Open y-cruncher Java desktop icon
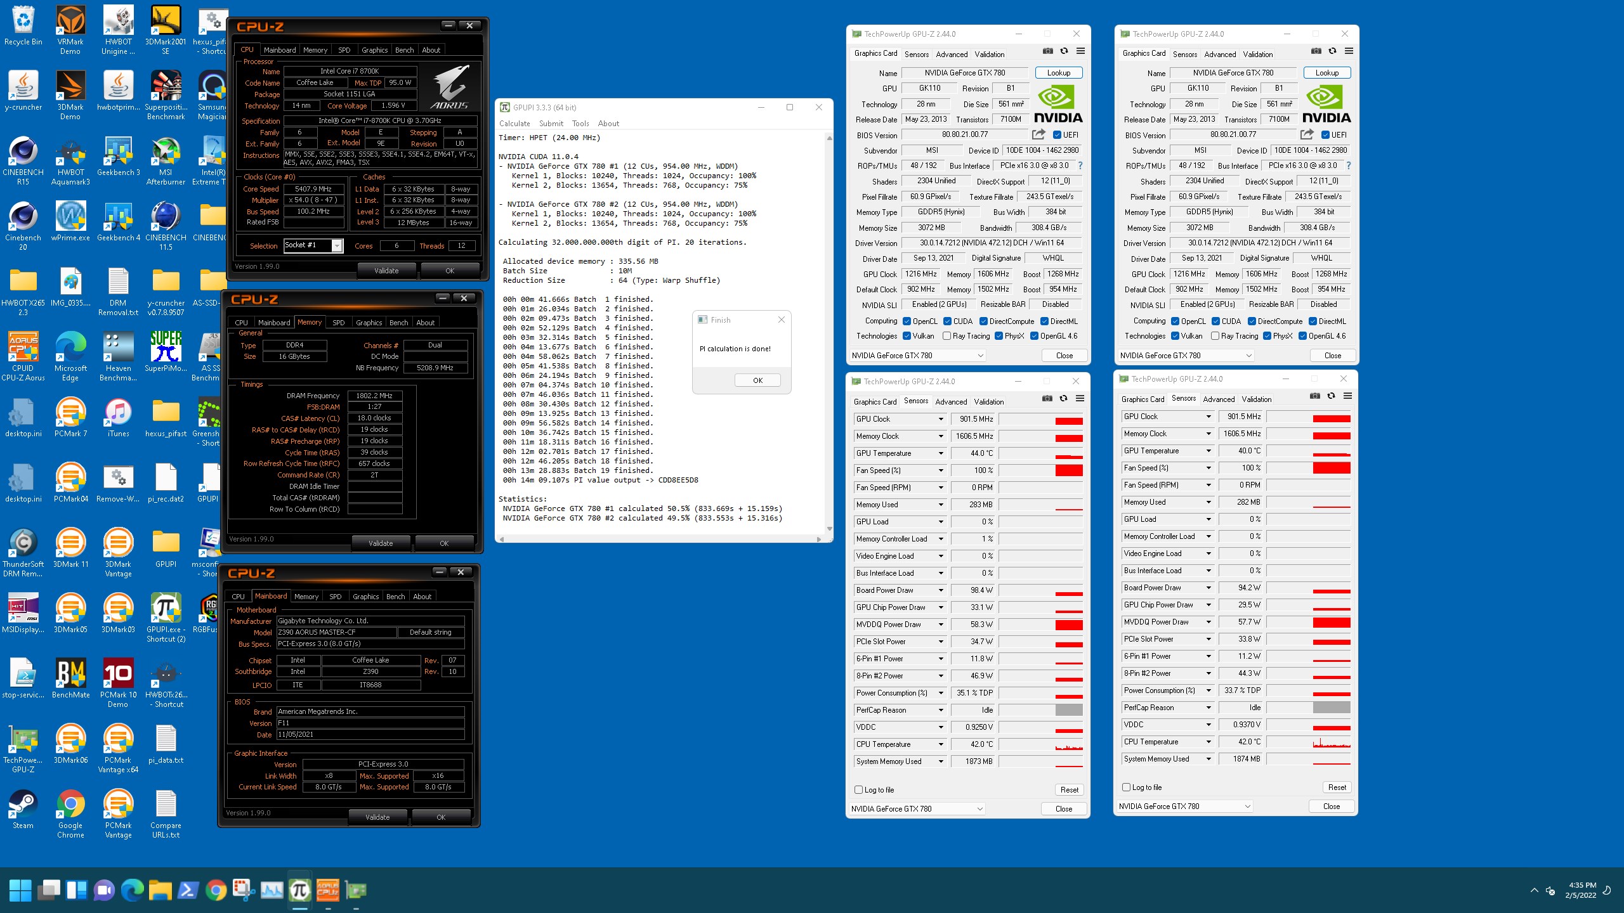 click(23, 92)
